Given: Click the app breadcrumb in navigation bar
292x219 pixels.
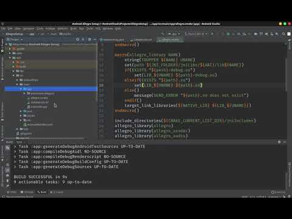Looking at the screenshot, I should pyautogui.click(x=32, y=34).
